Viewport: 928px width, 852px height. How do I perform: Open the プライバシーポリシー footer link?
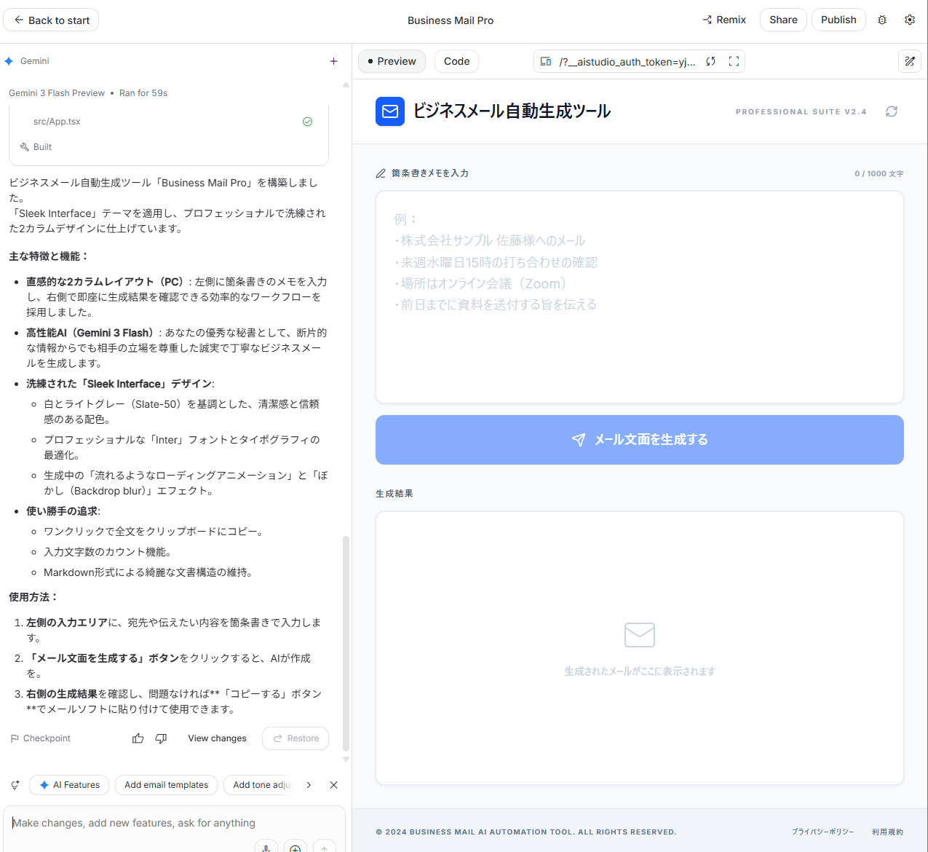coord(823,832)
